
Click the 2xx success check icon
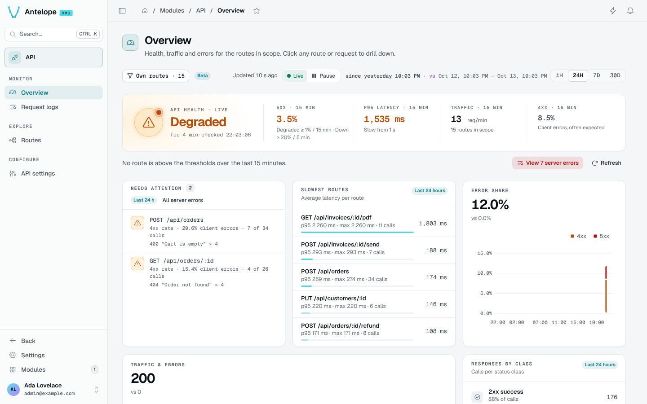(477, 397)
